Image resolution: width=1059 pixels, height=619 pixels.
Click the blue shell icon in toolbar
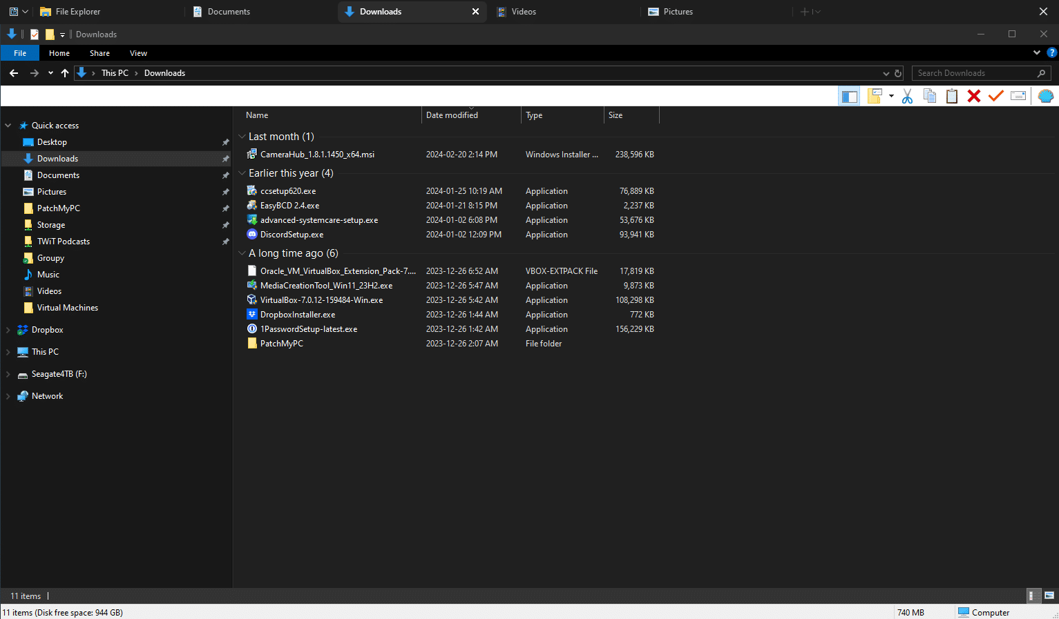[1046, 97]
